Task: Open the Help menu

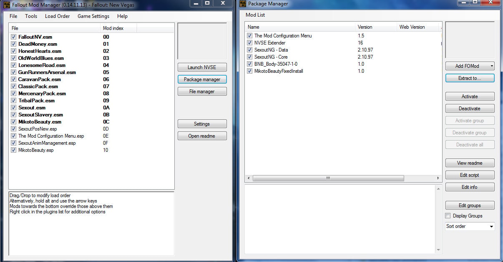Action: 122,16
